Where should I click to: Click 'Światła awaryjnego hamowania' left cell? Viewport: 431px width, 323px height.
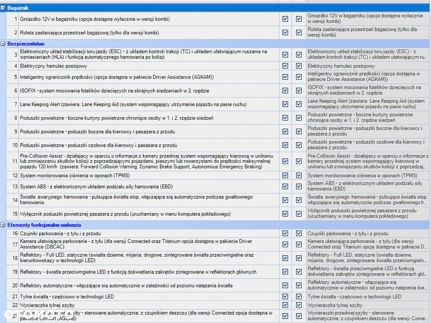tap(149, 200)
